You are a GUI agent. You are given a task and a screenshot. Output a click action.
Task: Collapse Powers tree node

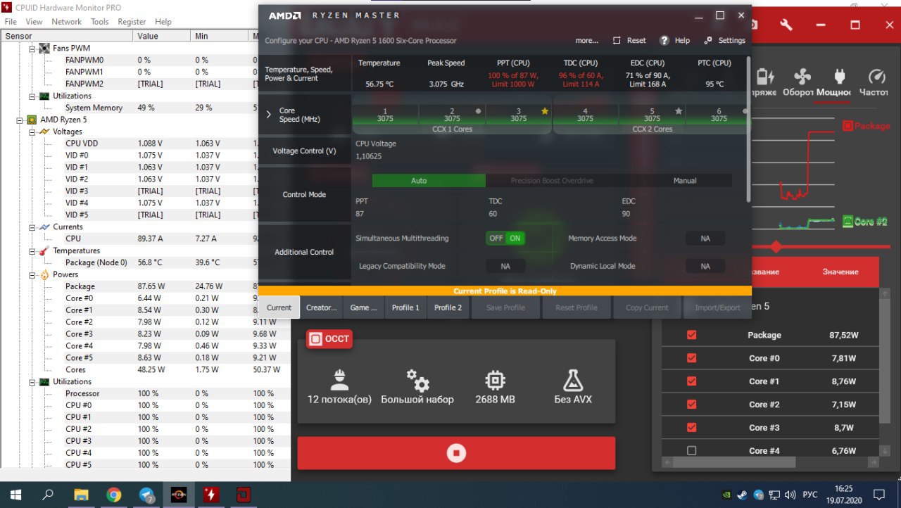[x=32, y=274]
